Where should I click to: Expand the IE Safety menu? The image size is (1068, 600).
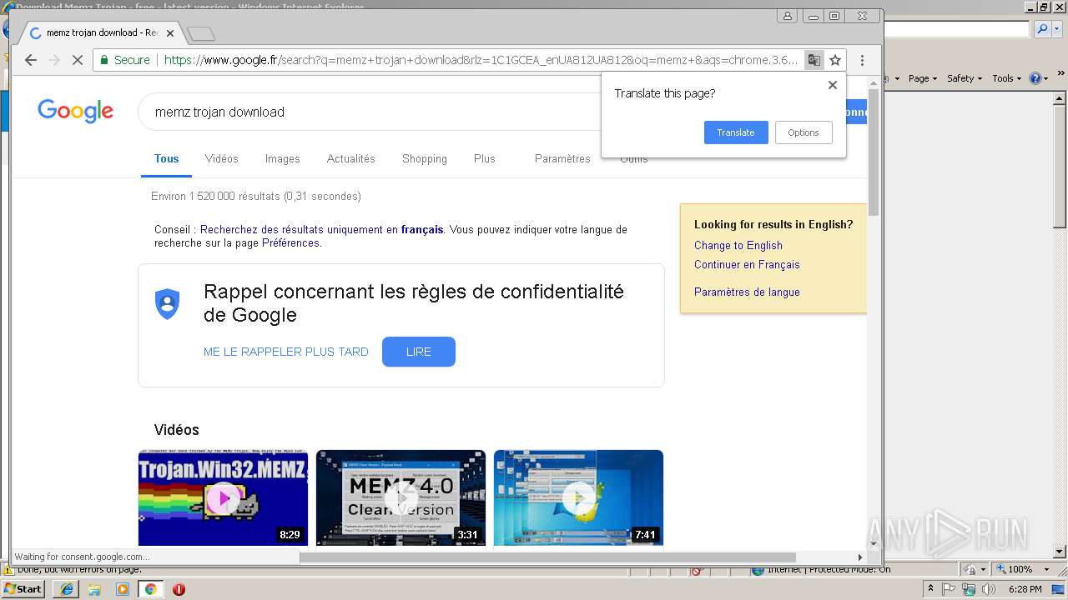pyautogui.click(x=965, y=78)
